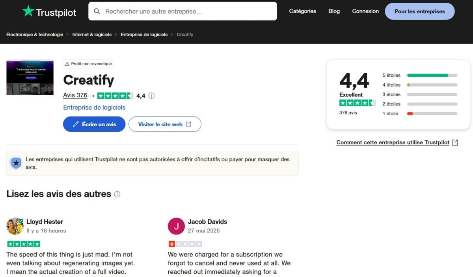Open the Blog page
Viewport: 473px width, 277px height.
[x=334, y=11]
